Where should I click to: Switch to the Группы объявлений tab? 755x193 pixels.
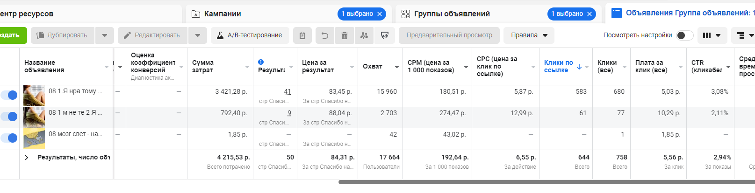point(452,14)
